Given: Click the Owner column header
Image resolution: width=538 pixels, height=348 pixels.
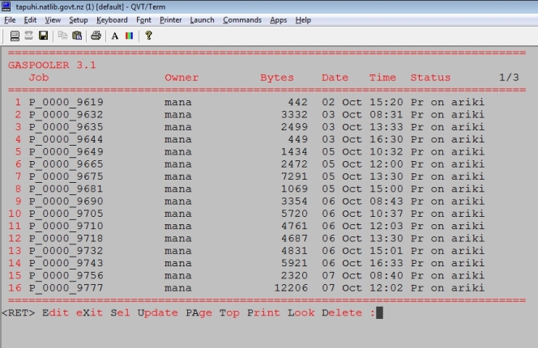Looking at the screenshot, I should (x=181, y=78).
